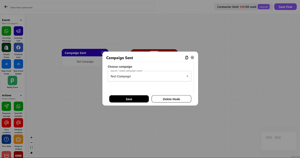This screenshot has height=158, width=300.
Task: Open the campaign name dropdown
Action: click(150, 76)
